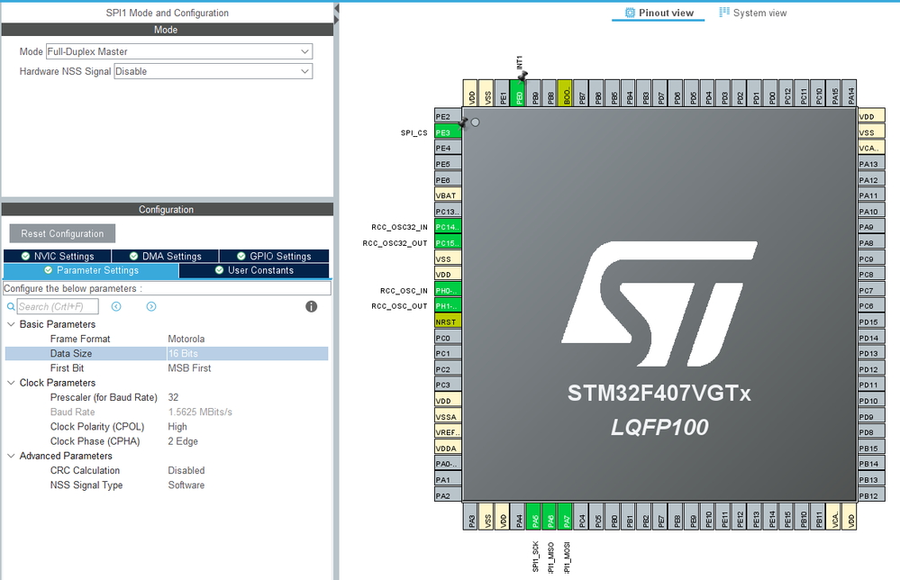Screen dimensions: 900x580
Task: Click the PA1 pin
Action: tap(448, 480)
